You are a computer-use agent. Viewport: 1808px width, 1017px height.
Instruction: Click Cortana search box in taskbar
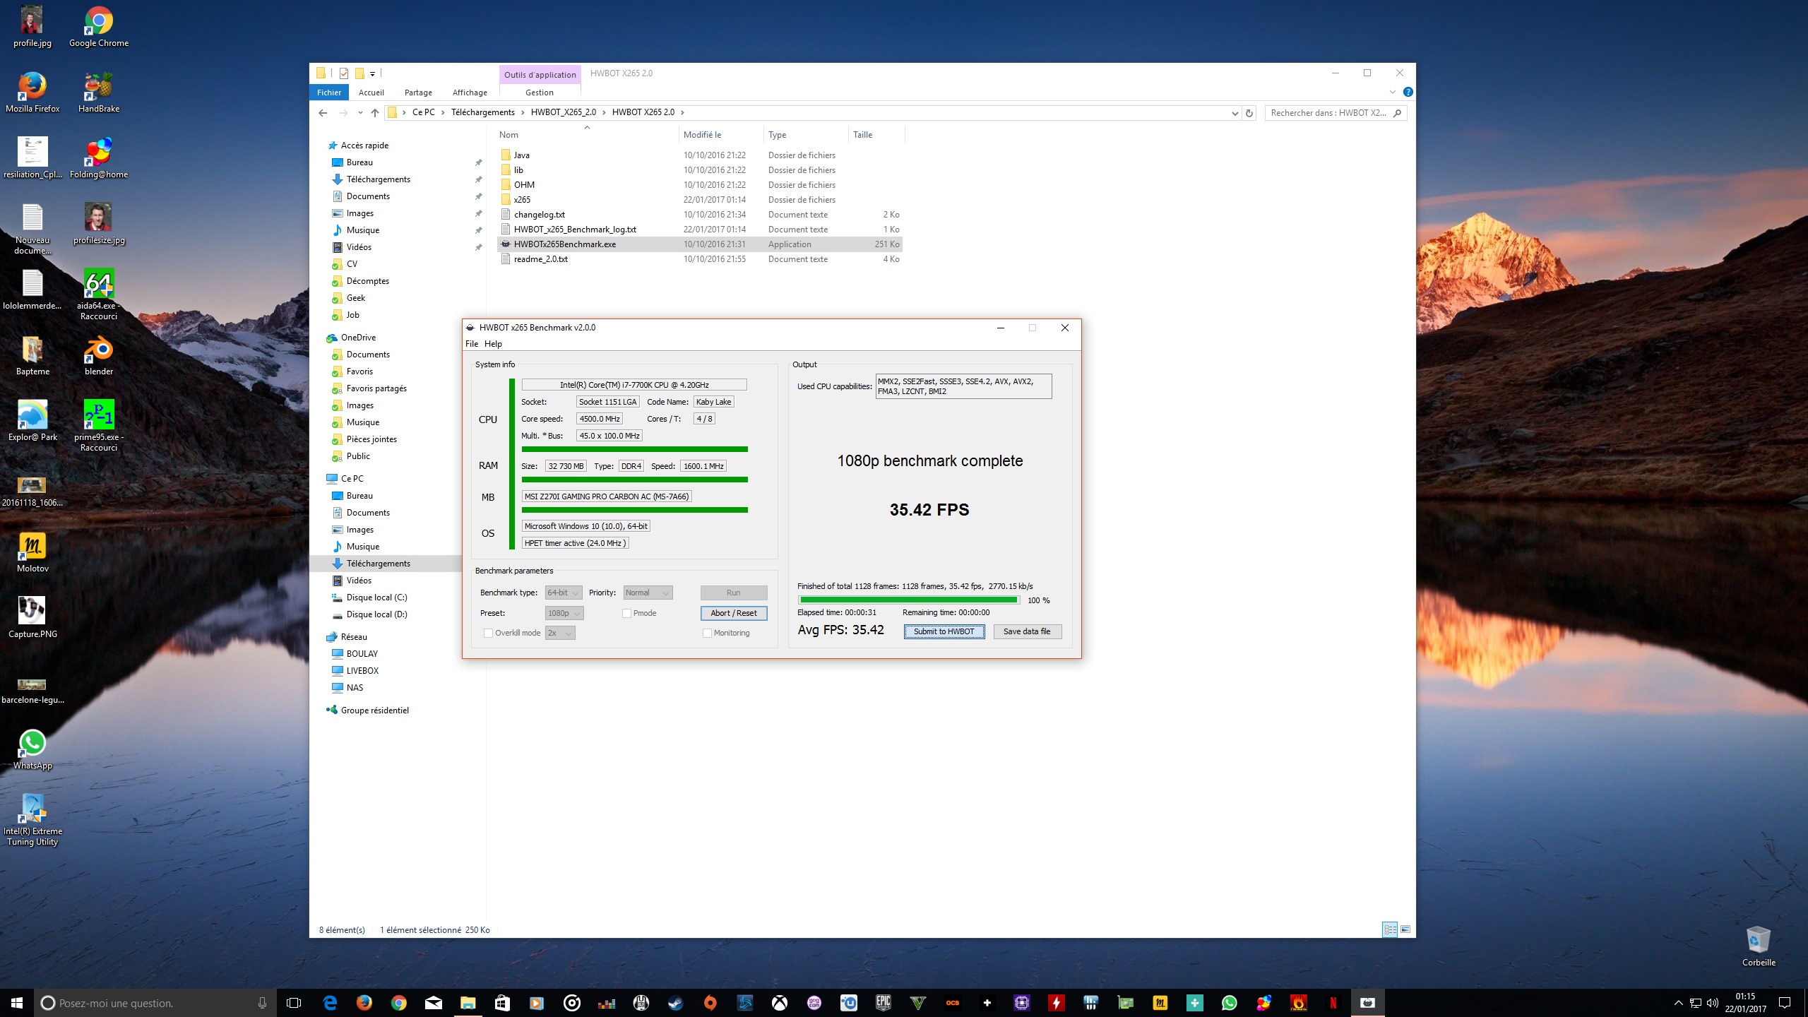[x=155, y=1003]
